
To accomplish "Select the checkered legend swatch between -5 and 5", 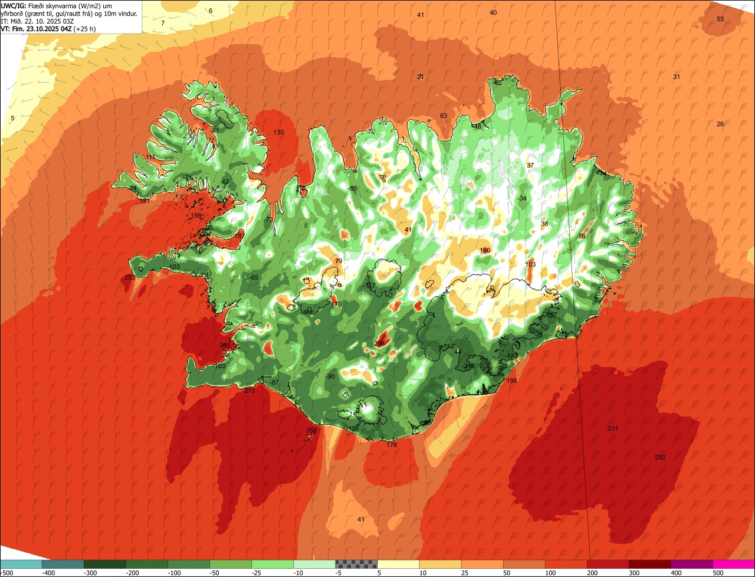I will [x=356, y=564].
